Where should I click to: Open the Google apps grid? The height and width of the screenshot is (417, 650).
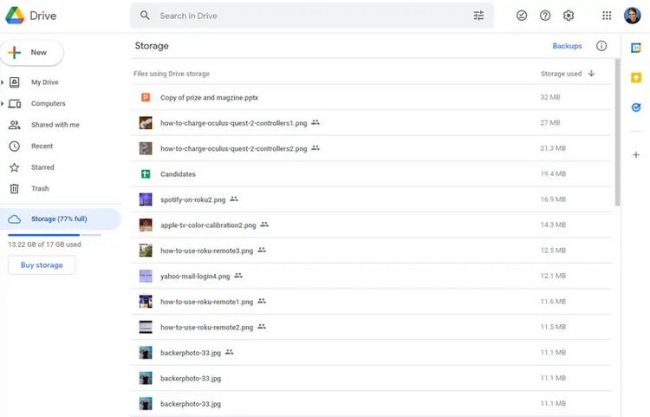coord(607,16)
